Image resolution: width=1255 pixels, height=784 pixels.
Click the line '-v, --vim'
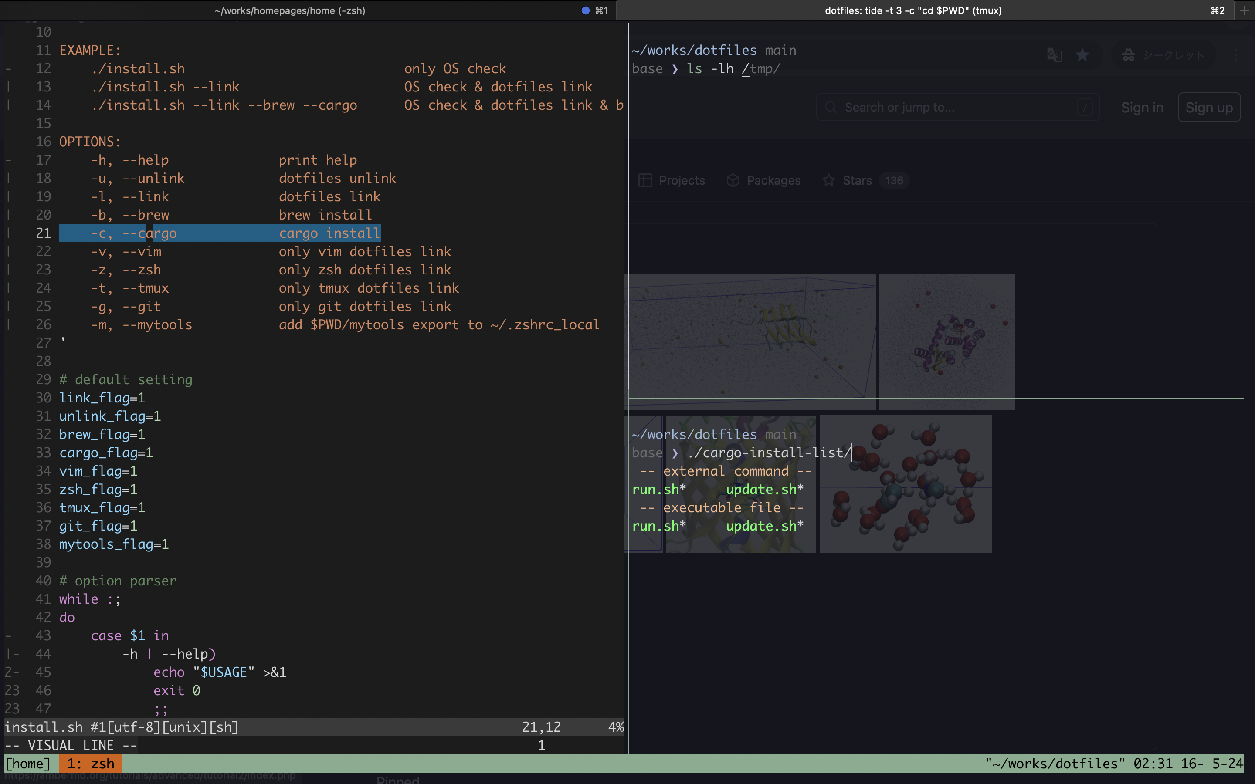[271, 251]
